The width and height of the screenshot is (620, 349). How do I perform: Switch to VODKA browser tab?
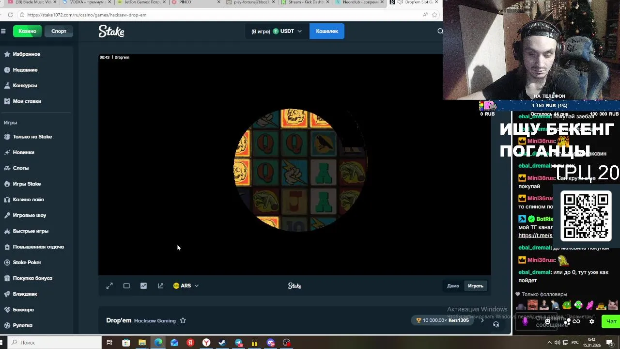click(87, 2)
